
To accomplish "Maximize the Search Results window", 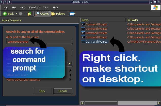I will [x=155, y=2].
